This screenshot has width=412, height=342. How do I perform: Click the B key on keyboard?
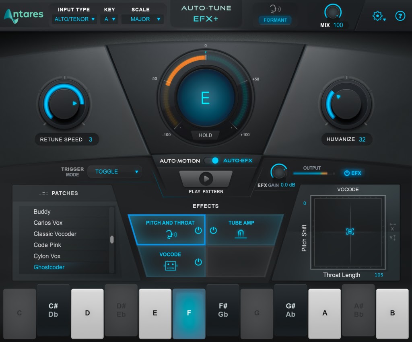pos(392,313)
